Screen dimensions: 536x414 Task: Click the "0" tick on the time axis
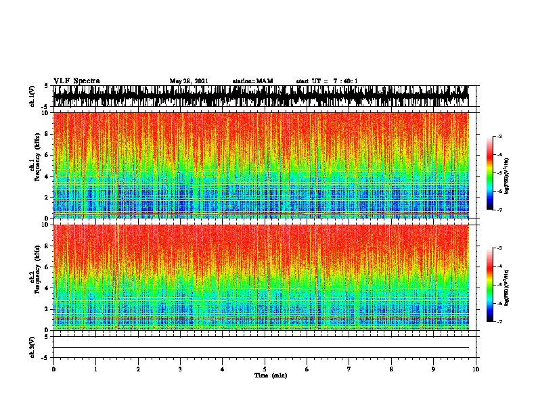53,369
